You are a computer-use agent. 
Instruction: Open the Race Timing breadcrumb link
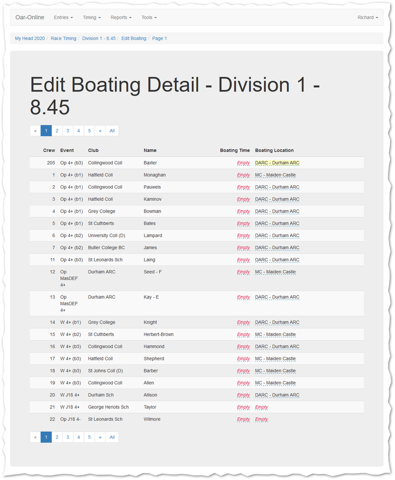point(63,38)
